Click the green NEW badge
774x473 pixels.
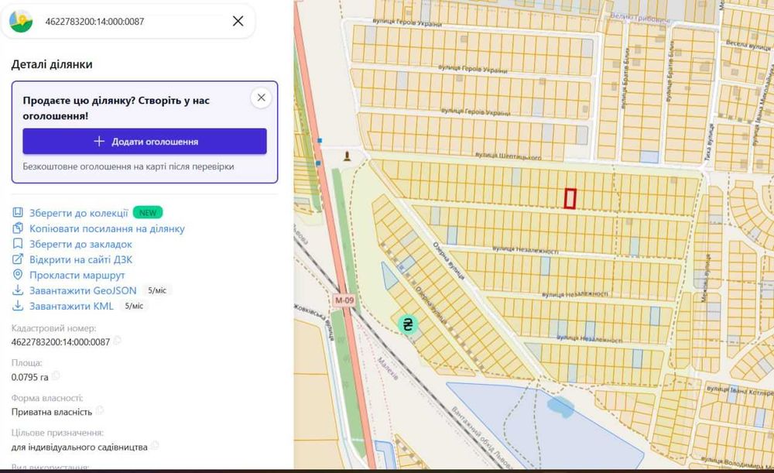[148, 213]
